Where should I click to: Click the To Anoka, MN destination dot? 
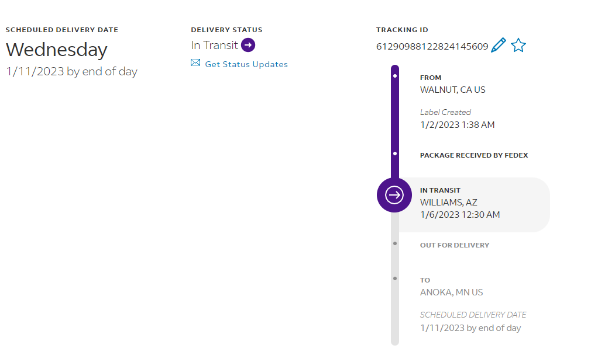click(x=395, y=278)
